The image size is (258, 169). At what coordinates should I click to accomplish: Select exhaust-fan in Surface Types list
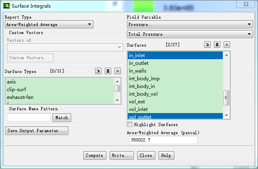[x=59, y=97]
